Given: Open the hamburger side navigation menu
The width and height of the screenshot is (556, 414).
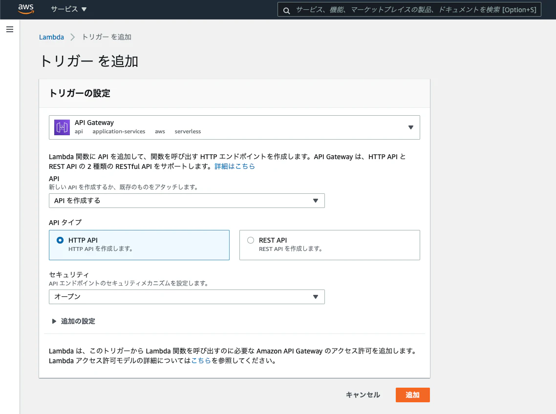Looking at the screenshot, I should point(10,29).
